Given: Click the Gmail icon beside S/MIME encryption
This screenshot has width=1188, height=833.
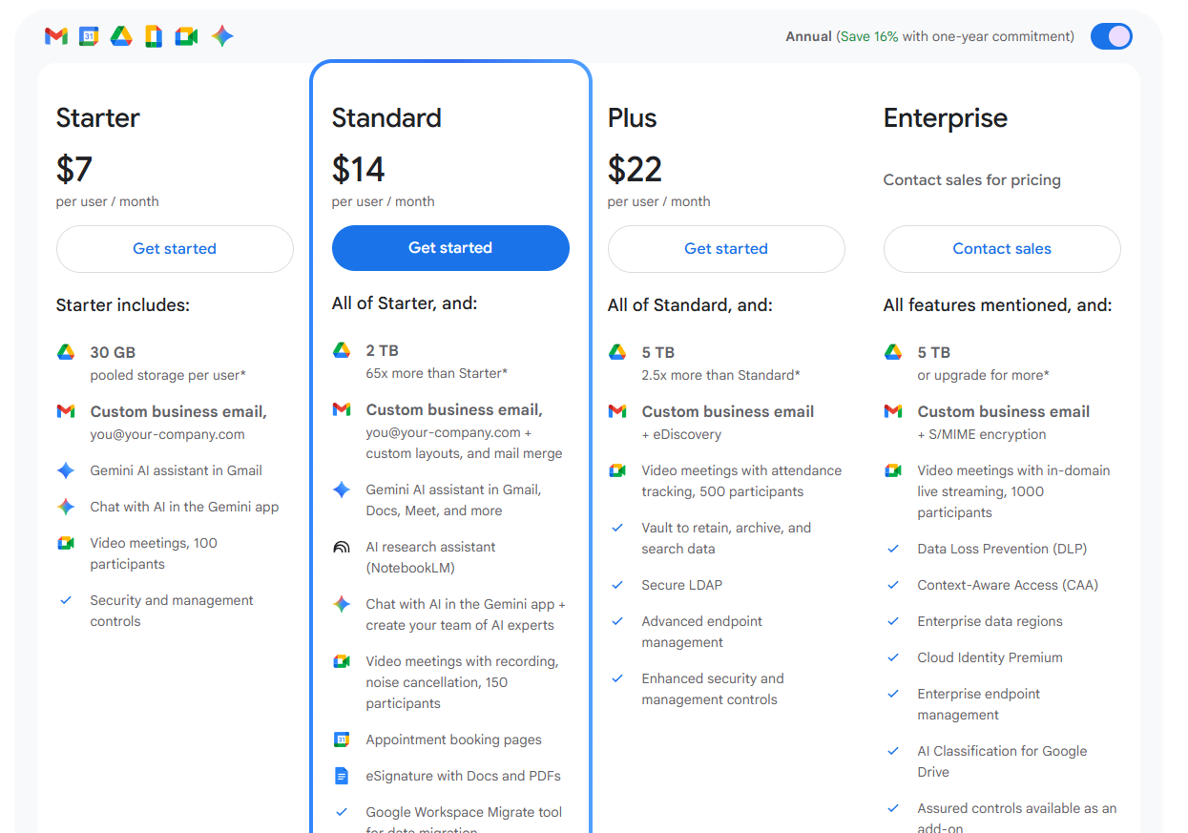Looking at the screenshot, I should [x=893, y=411].
